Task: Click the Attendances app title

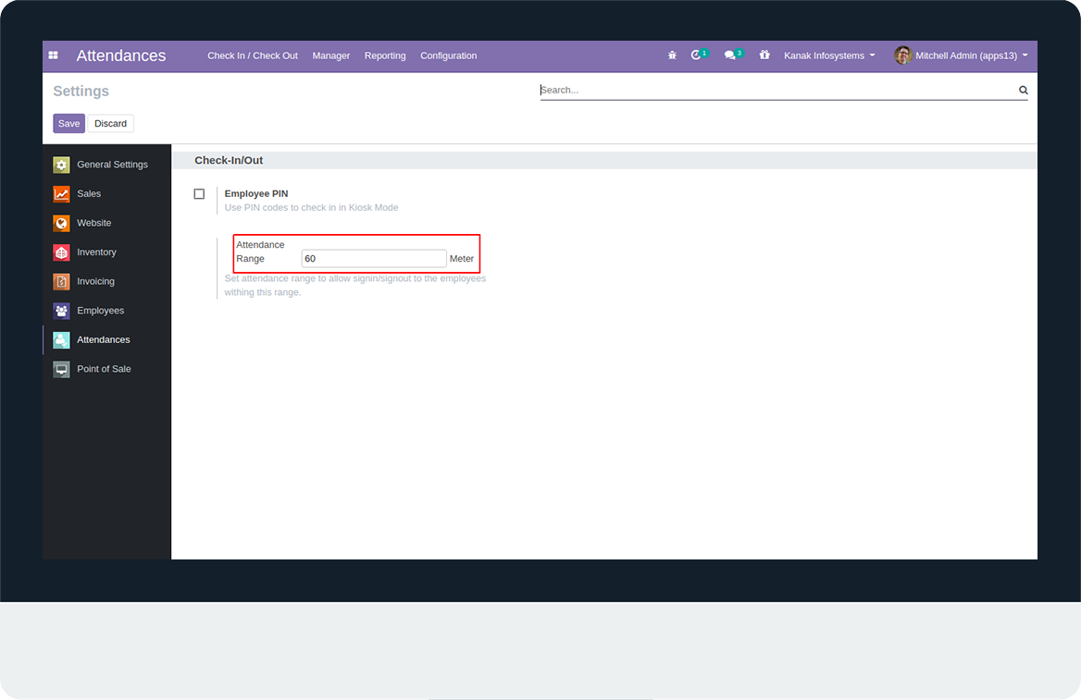Action: click(121, 55)
